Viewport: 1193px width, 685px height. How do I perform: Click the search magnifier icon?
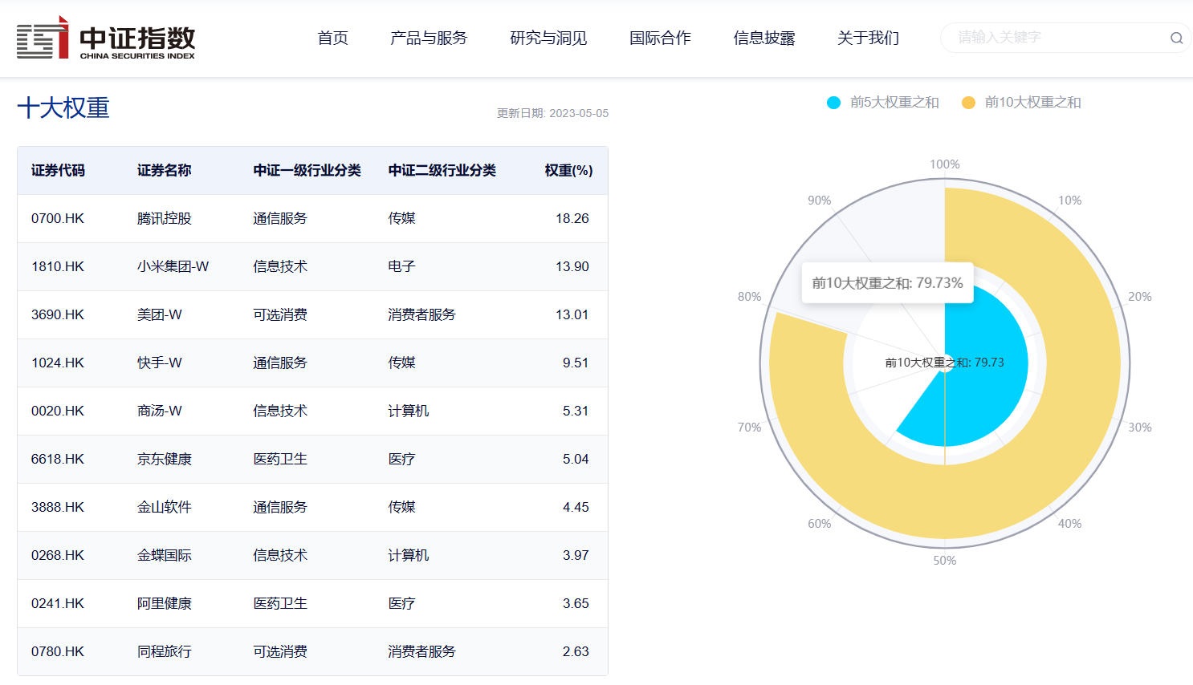point(1176,38)
